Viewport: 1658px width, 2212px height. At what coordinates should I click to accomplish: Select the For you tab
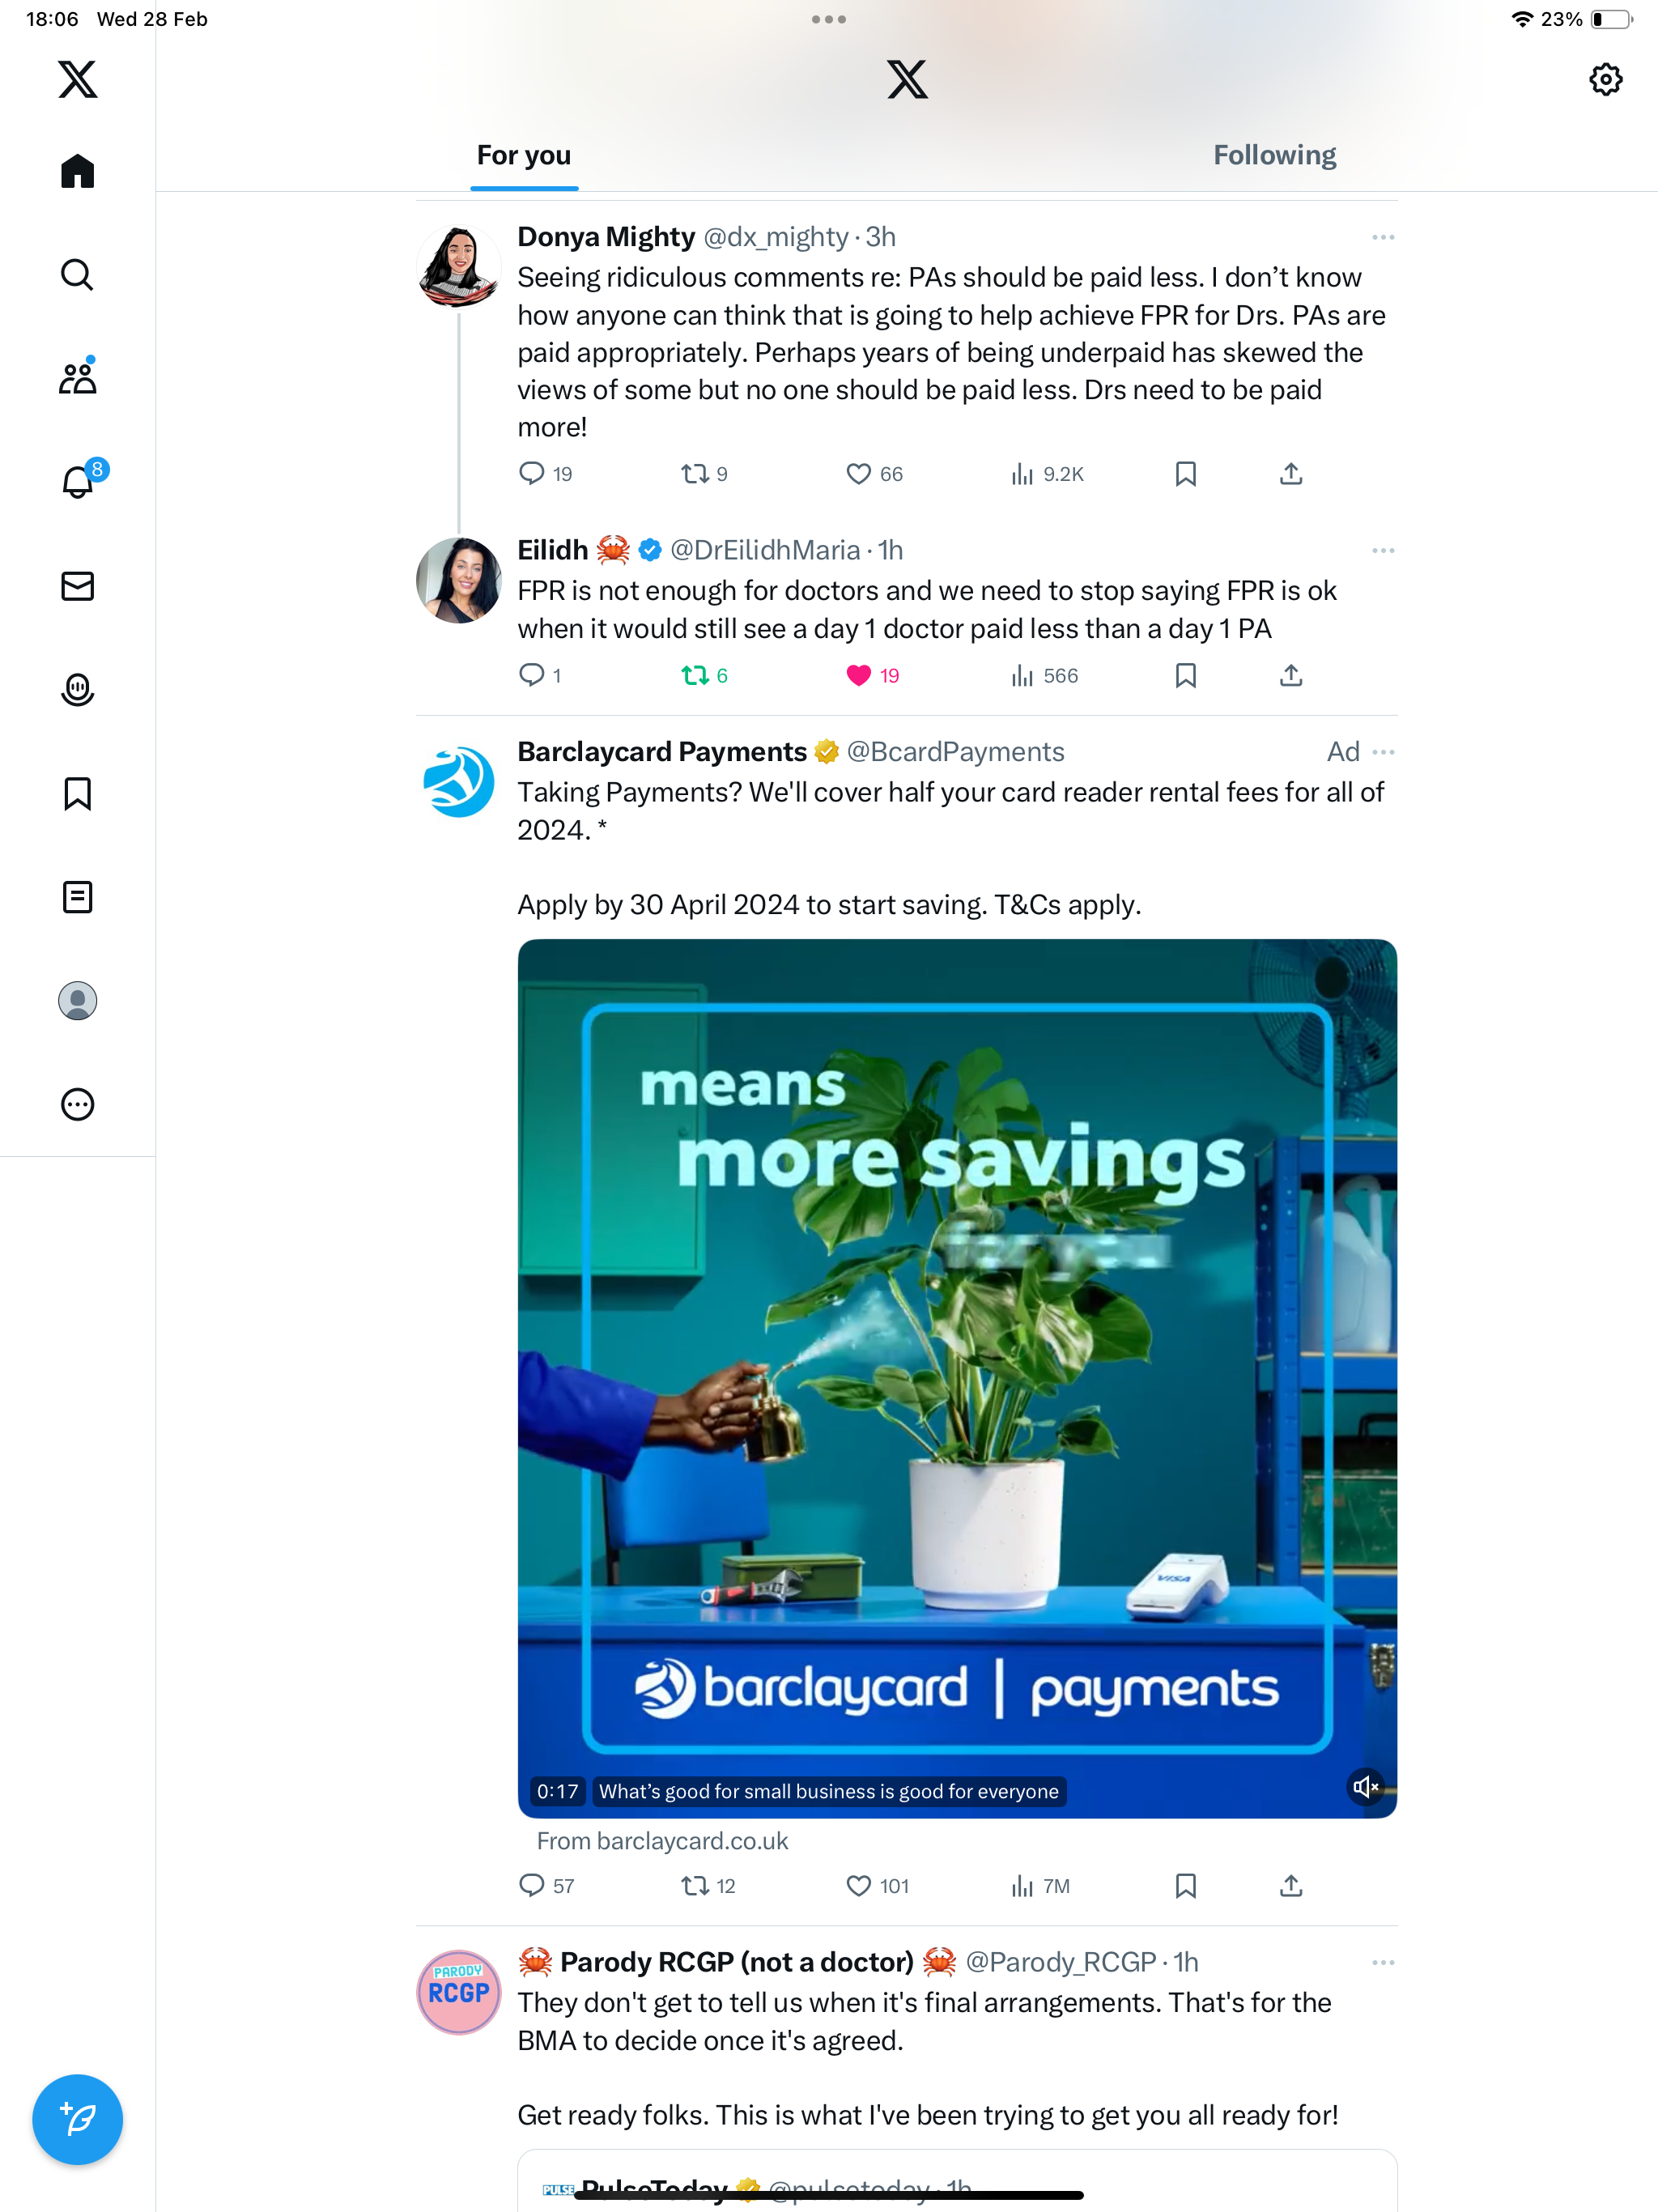pyautogui.click(x=524, y=155)
